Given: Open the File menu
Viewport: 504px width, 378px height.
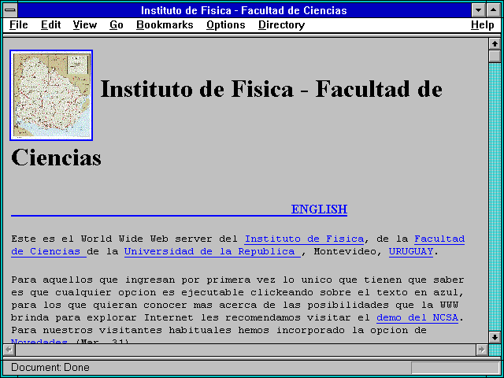Looking at the screenshot, I should click(19, 25).
